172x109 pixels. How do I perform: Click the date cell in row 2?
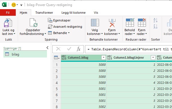point(164,71)
